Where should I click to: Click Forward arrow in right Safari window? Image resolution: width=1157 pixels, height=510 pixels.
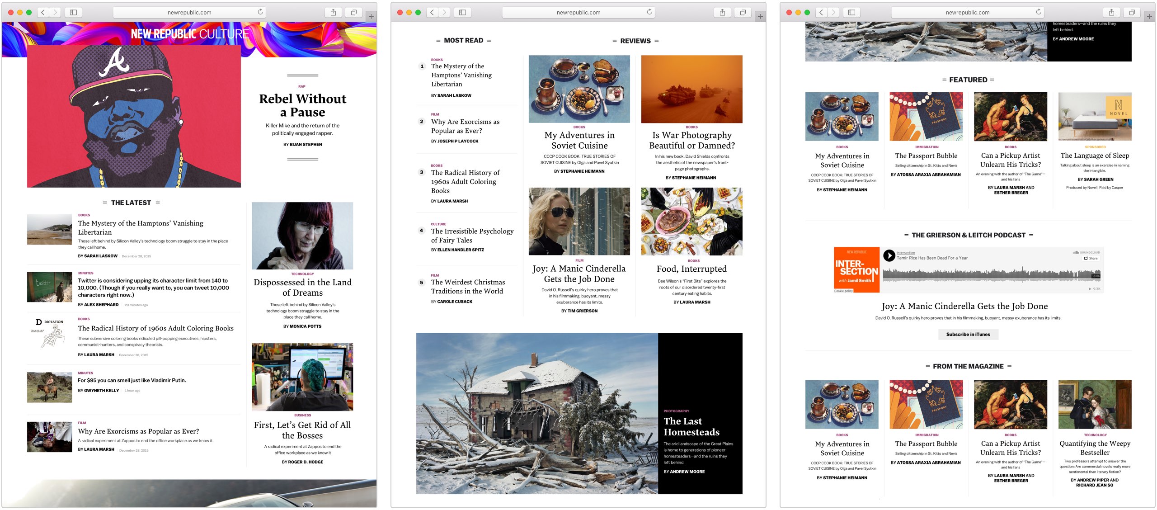833,12
